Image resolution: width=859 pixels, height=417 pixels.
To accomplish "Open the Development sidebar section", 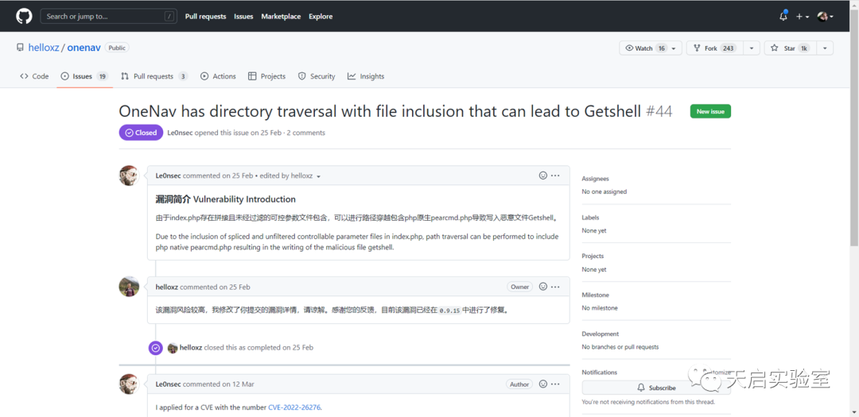I will click(601, 334).
